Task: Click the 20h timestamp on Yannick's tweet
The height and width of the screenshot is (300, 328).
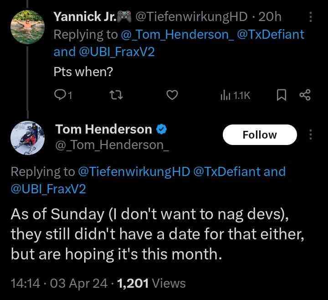Action: tap(270, 17)
